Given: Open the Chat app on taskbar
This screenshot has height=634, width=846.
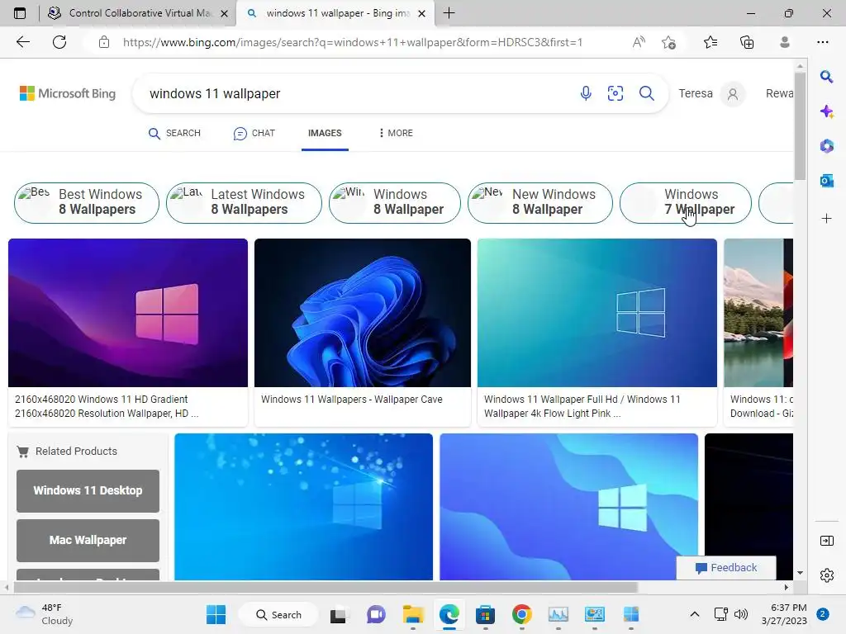Looking at the screenshot, I should point(376,614).
